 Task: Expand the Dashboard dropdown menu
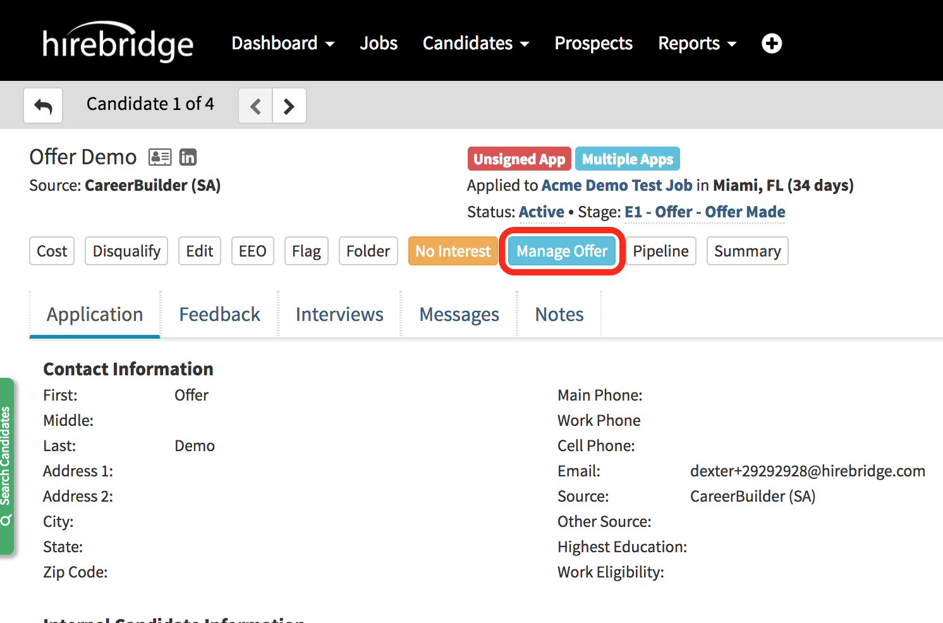point(283,43)
